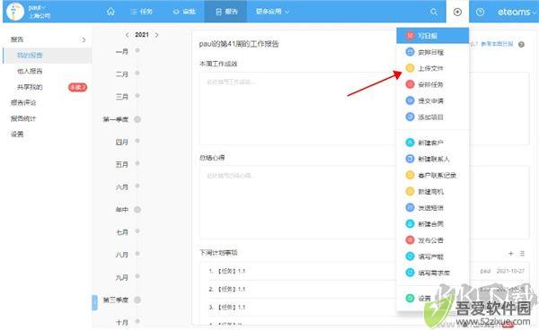The image size is (539, 330).
Task: Open the eteams dropdown in header
Action: 517,12
